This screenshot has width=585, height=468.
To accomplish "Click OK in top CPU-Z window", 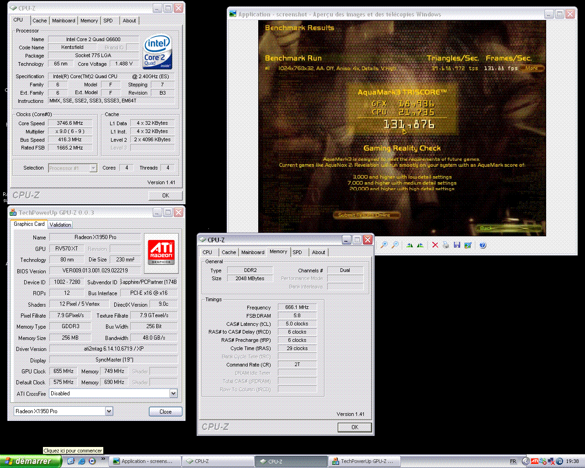I will (x=165, y=195).
